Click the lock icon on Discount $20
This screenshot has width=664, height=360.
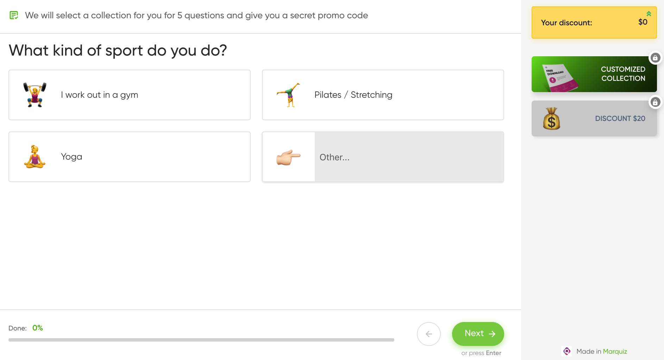pos(655,102)
